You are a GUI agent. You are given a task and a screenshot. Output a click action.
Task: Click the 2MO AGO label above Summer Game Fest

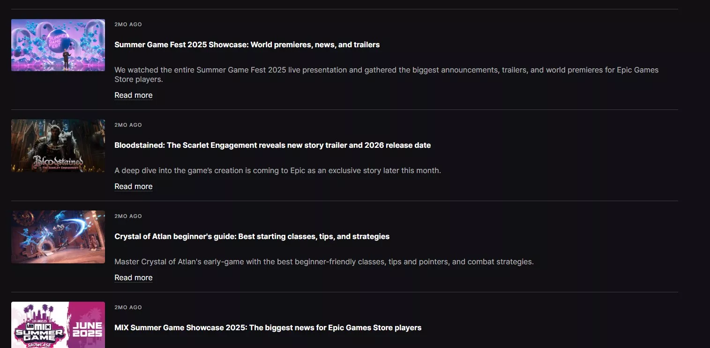pos(128,24)
